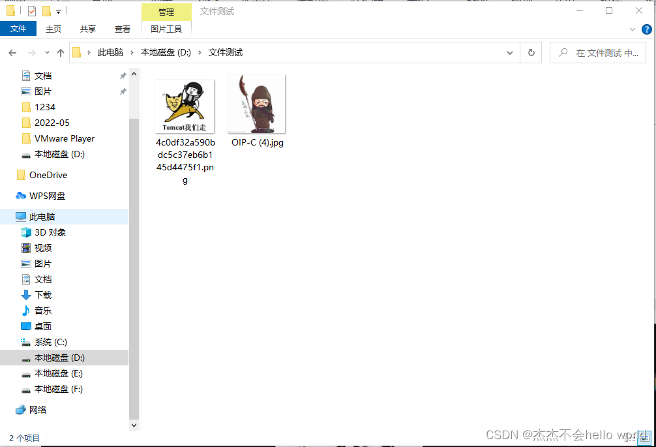Screen dimensions: 656x447
Task: Click 本地磁盘 (D:) in the address breadcrumb
Action: point(166,53)
